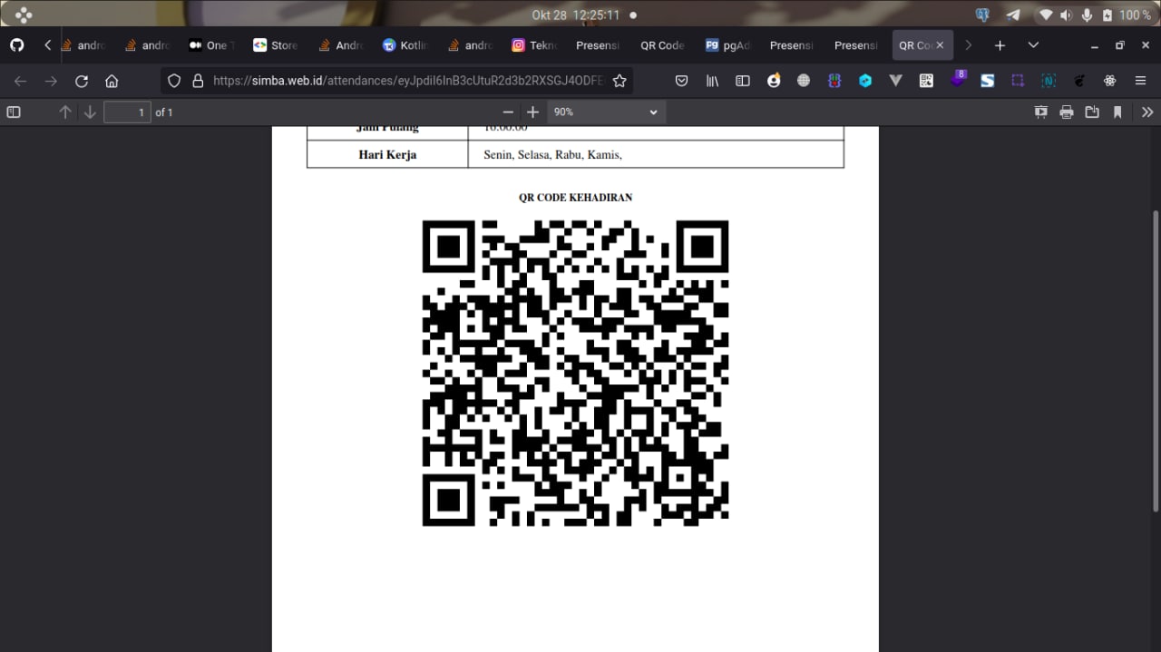Viewport: 1161px width, 652px height.
Task: Open React developer tools extension
Action: point(1110,81)
